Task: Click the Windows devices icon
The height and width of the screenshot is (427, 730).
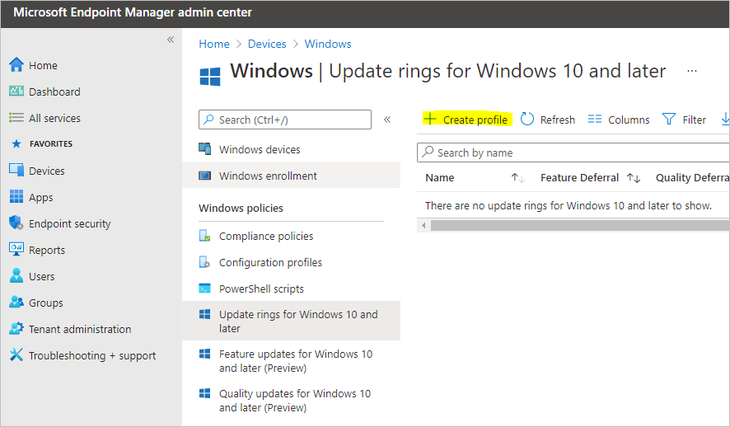Action: tap(205, 148)
